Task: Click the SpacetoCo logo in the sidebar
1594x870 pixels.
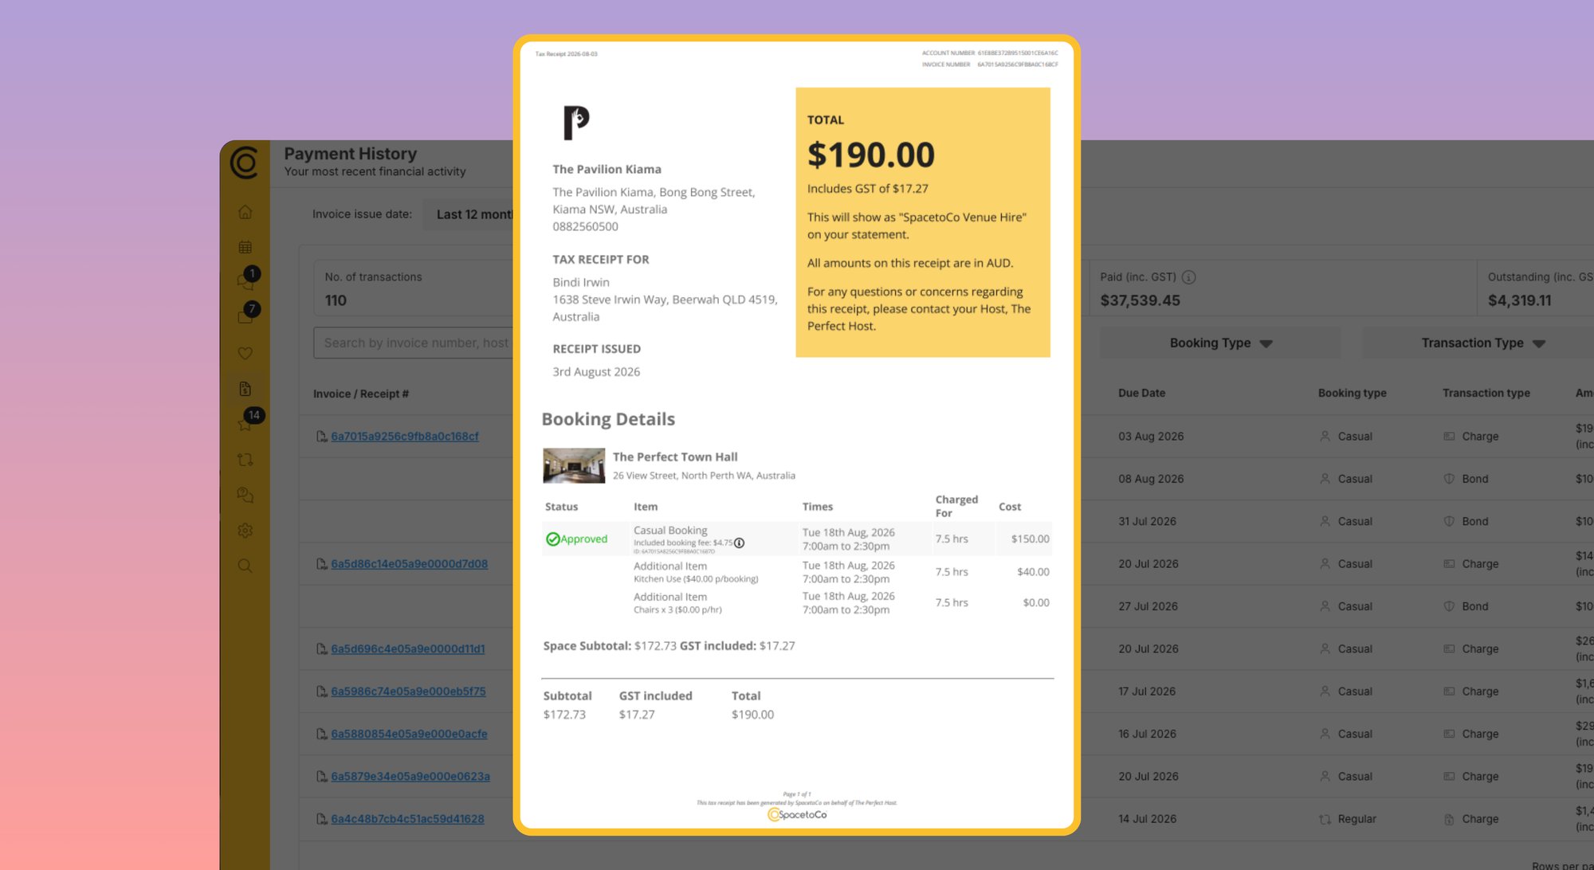Action: pos(244,163)
